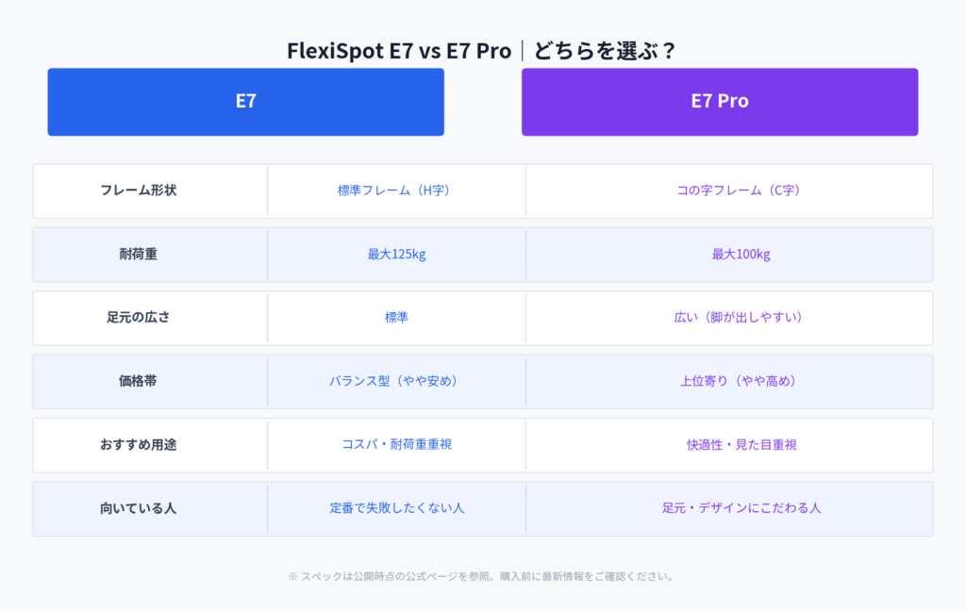Click the おすすめ用途 row label
The height and width of the screenshot is (611, 966).
139,444
